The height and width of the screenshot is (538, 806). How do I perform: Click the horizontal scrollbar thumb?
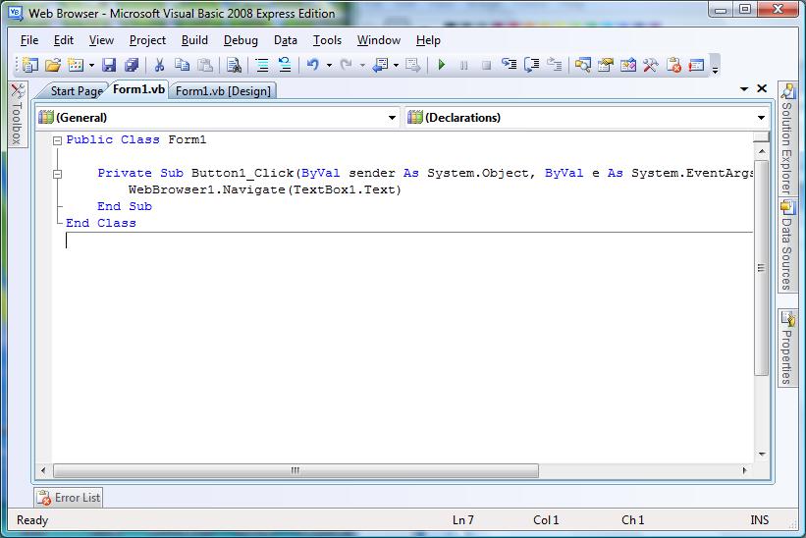pos(296,470)
